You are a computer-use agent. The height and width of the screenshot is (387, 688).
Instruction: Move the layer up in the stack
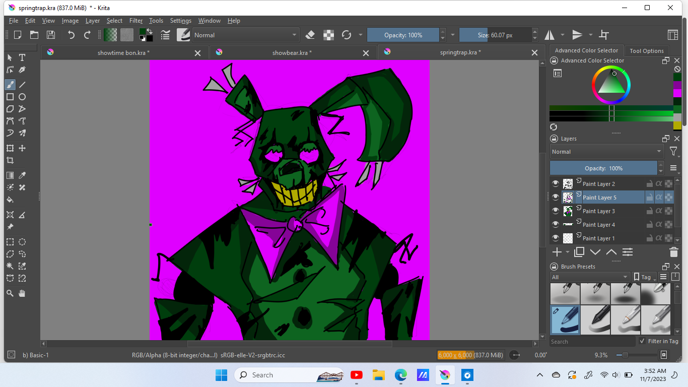tap(611, 252)
